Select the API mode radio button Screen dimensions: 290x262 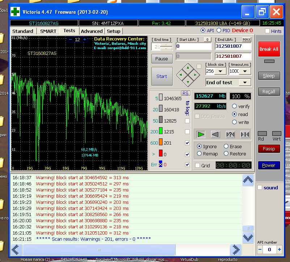point(203,30)
